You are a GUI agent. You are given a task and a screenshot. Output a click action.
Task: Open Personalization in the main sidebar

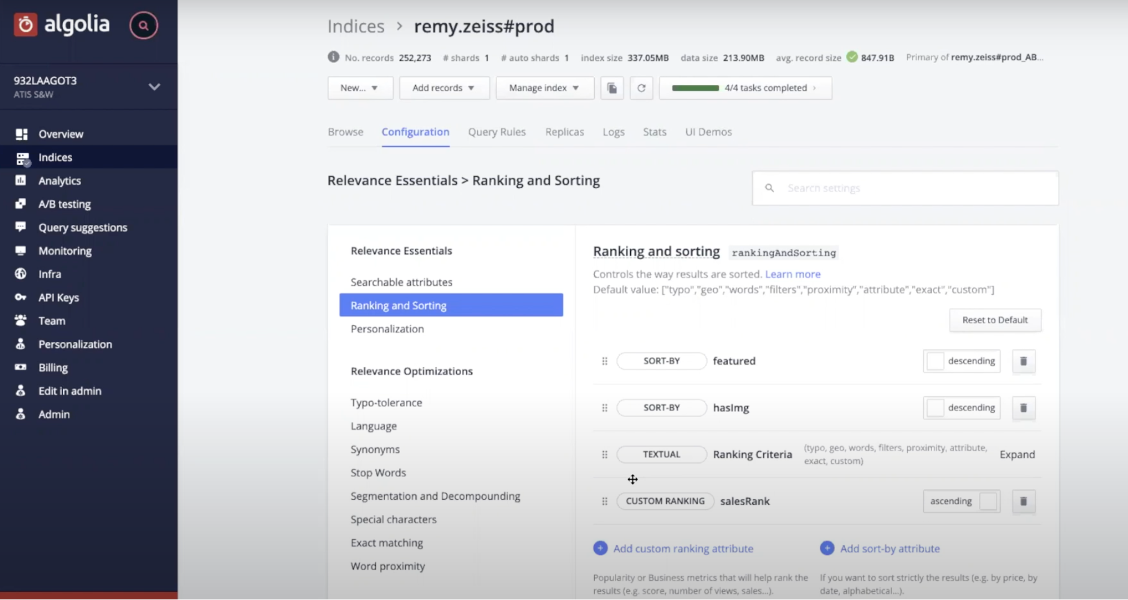click(x=75, y=344)
